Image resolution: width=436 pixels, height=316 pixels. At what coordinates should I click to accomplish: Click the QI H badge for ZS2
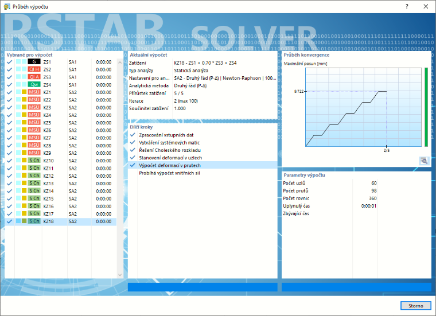pos(34,69)
